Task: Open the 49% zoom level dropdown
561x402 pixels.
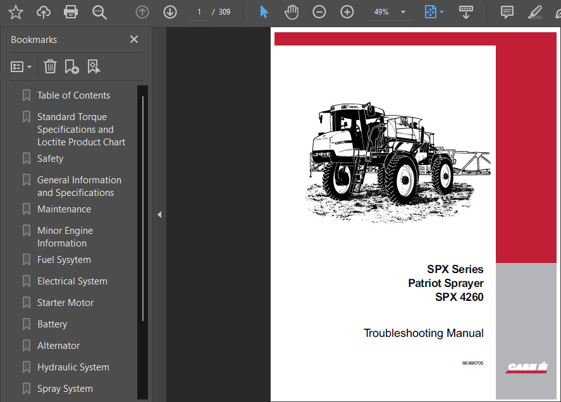Action: (x=389, y=12)
